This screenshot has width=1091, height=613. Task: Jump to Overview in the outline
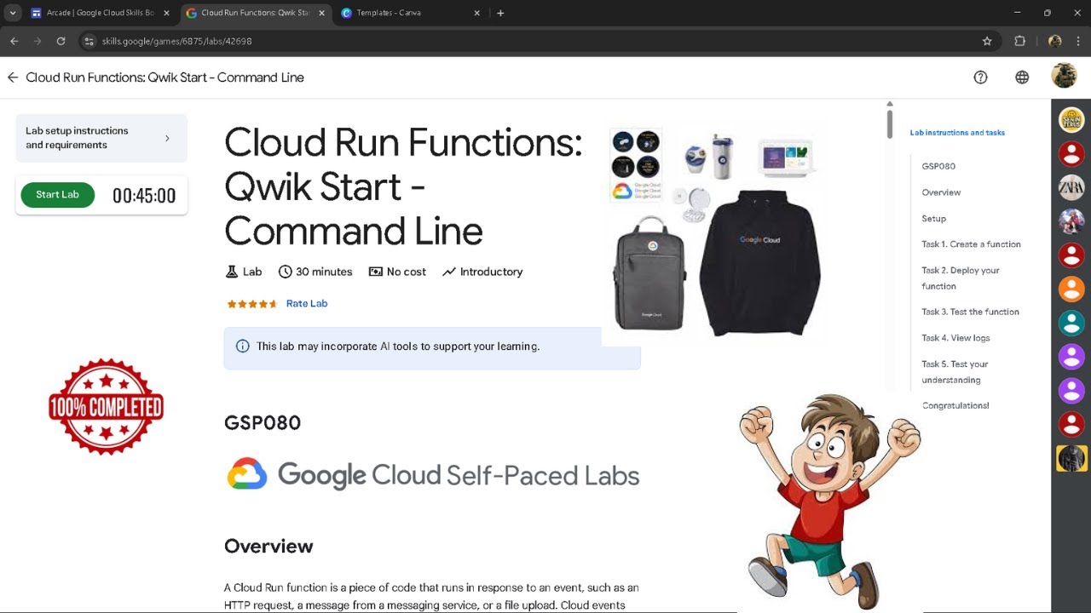click(x=941, y=192)
